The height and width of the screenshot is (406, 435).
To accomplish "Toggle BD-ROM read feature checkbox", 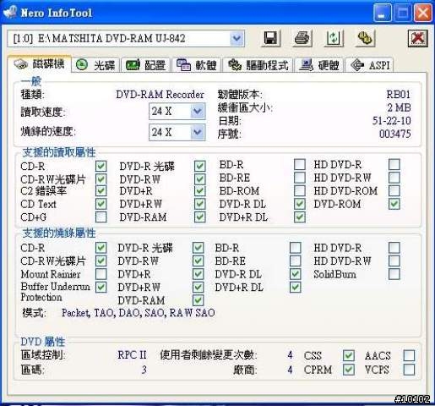I will point(300,190).
